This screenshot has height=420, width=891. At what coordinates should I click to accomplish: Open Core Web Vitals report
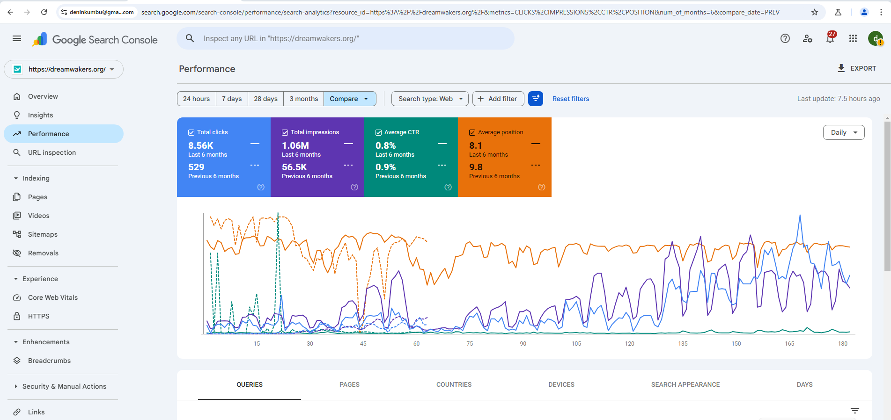pos(64,297)
